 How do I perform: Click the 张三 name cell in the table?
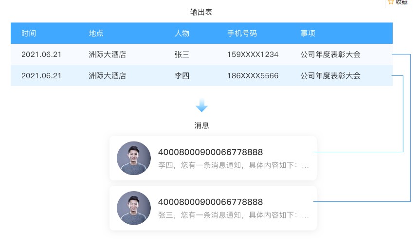pyautogui.click(x=182, y=54)
